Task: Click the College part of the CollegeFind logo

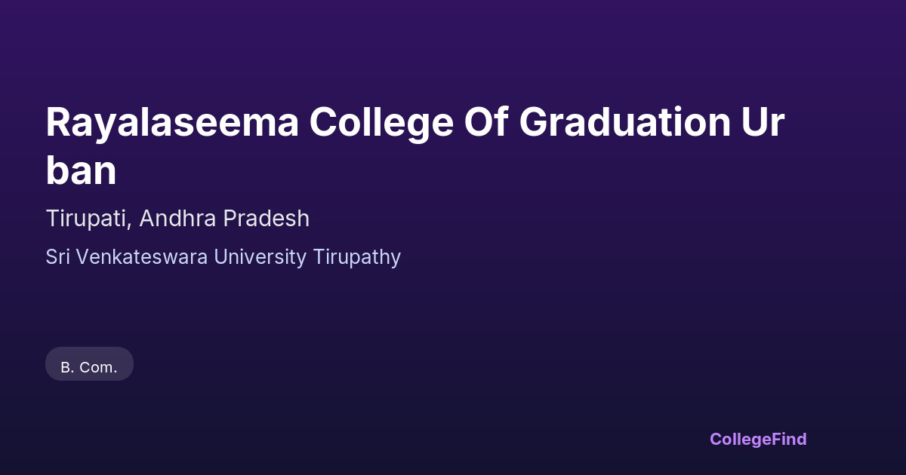Action: [x=741, y=439]
